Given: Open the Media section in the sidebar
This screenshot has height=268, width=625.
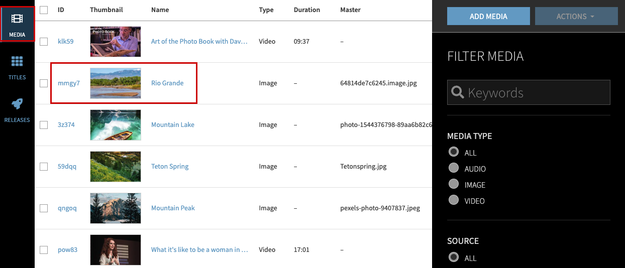Looking at the screenshot, I should pos(17,24).
